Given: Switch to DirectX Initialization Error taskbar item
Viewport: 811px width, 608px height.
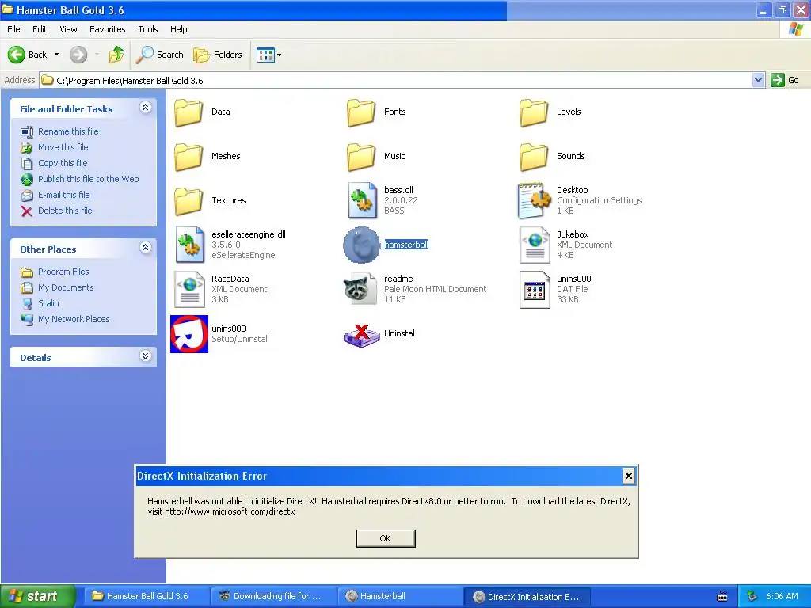Looking at the screenshot, I should click(527, 596).
